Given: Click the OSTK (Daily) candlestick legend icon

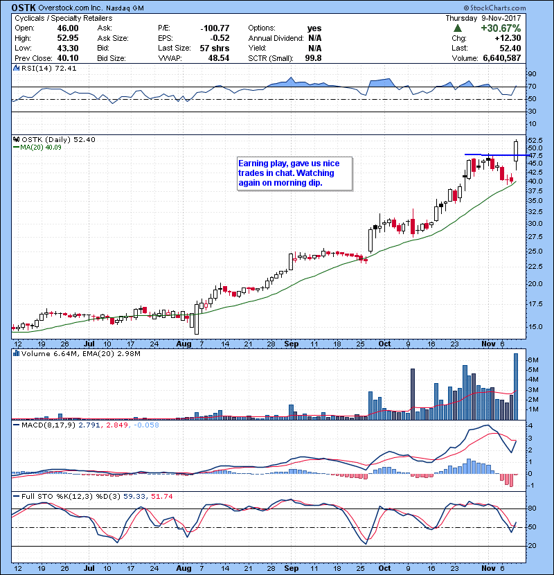Looking at the screenshot, I should 16,139.
